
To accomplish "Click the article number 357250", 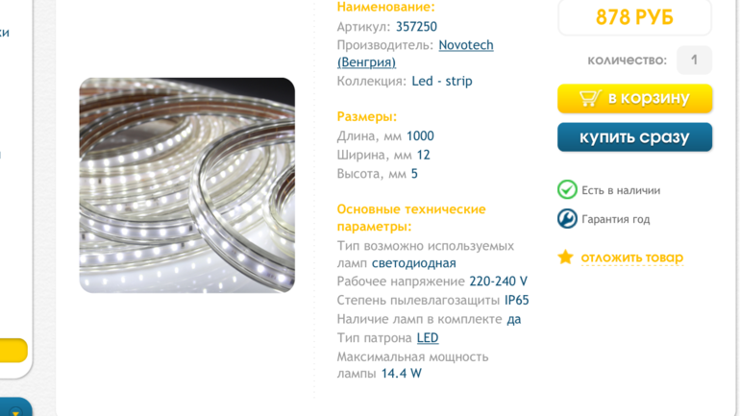I will (416, 27).
